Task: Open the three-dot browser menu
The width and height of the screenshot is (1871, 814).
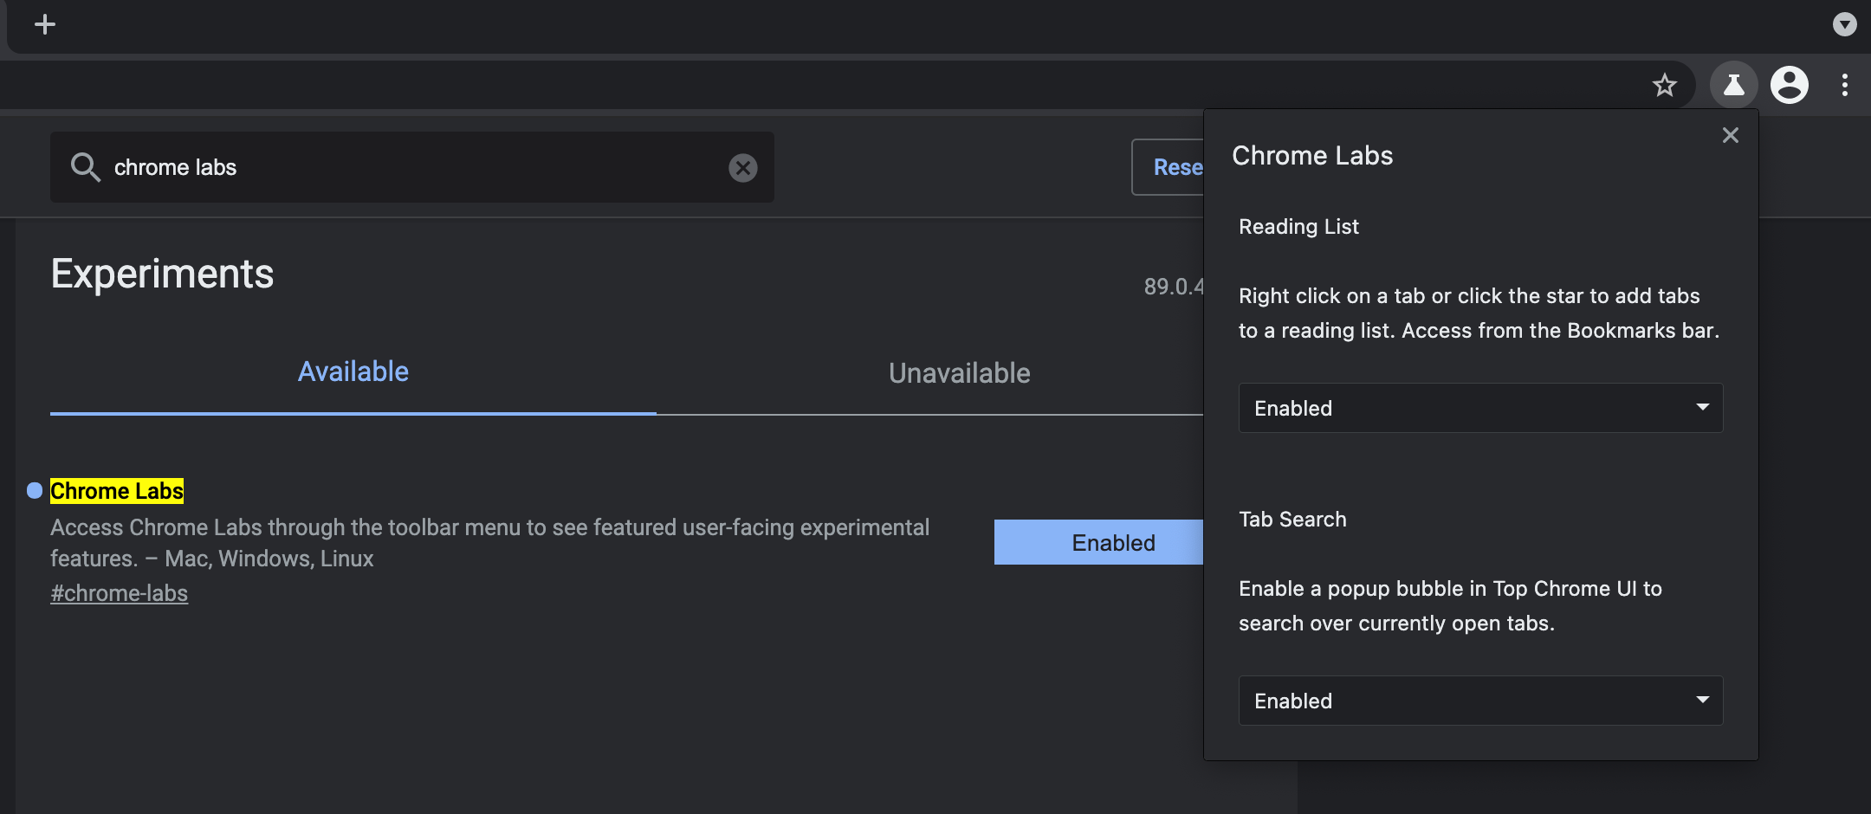Action: click(1844, 85)
